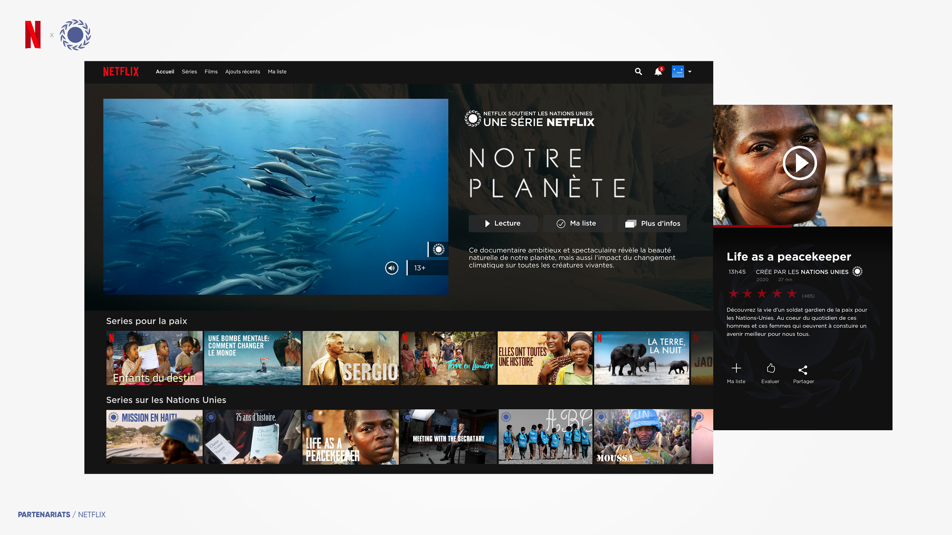Open the Enfants du destin thumbnail

(154, 358)
